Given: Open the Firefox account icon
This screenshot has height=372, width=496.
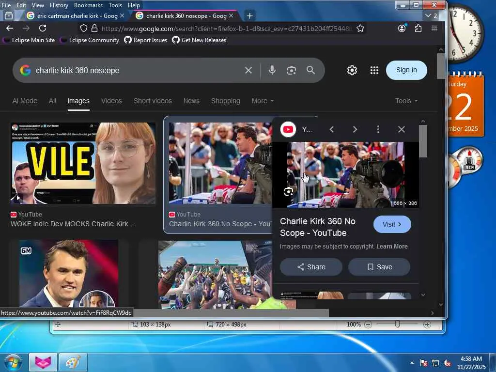Looking at the screenshot, I should (x=402, y=29).
